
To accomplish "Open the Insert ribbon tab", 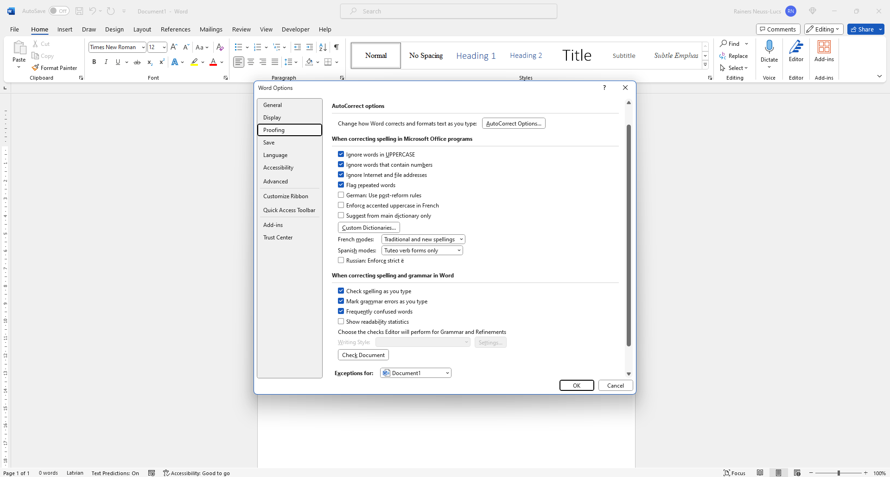I will click(65, 29).
